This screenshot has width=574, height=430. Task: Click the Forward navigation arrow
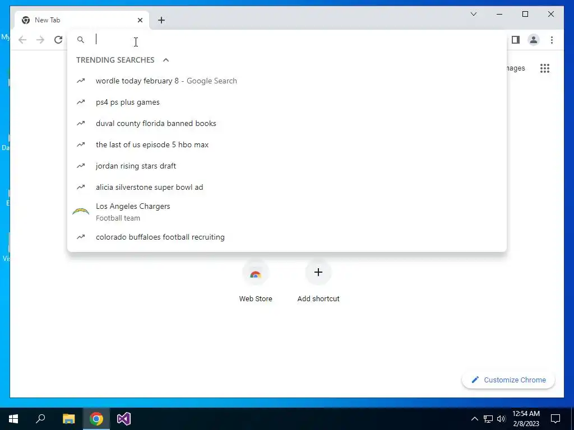tap(40, 40)
